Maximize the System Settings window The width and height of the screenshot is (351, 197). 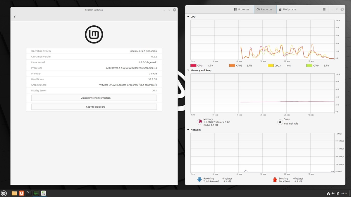click(169, 10)
